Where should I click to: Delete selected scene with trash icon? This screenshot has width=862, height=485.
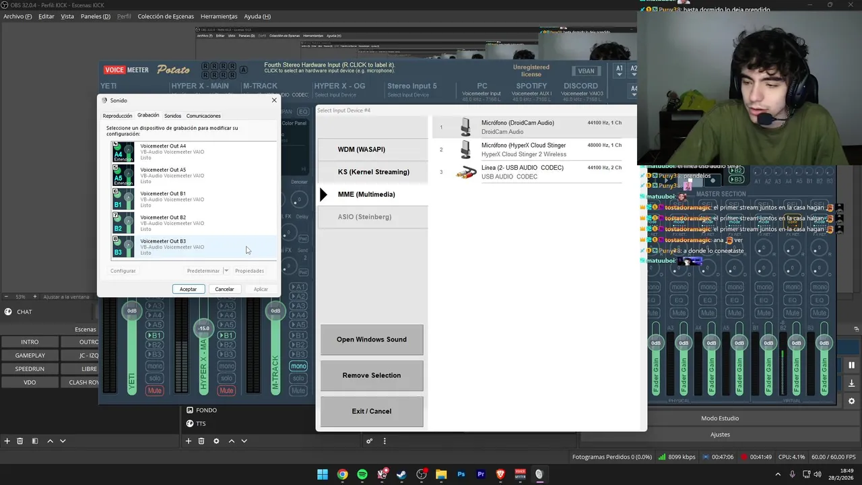(x=20, y=441)
